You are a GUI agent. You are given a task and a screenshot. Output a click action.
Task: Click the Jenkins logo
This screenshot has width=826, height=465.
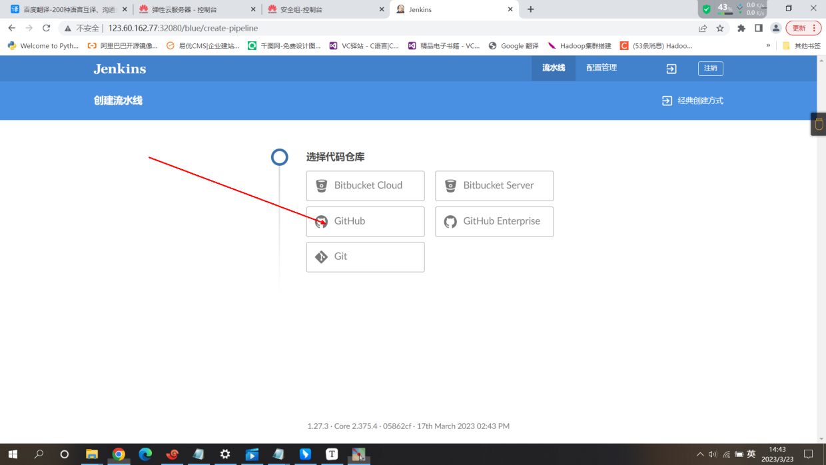pyautogui.click(x=120, y=69)
